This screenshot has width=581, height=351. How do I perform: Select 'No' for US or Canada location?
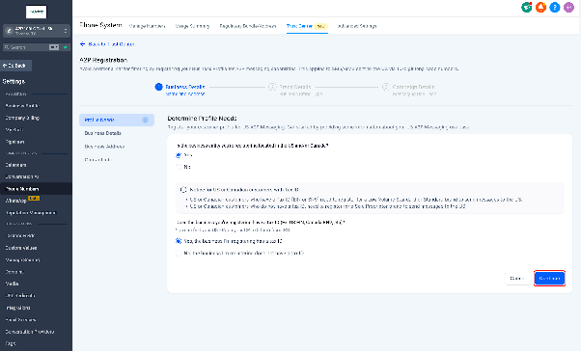(179, 167)
